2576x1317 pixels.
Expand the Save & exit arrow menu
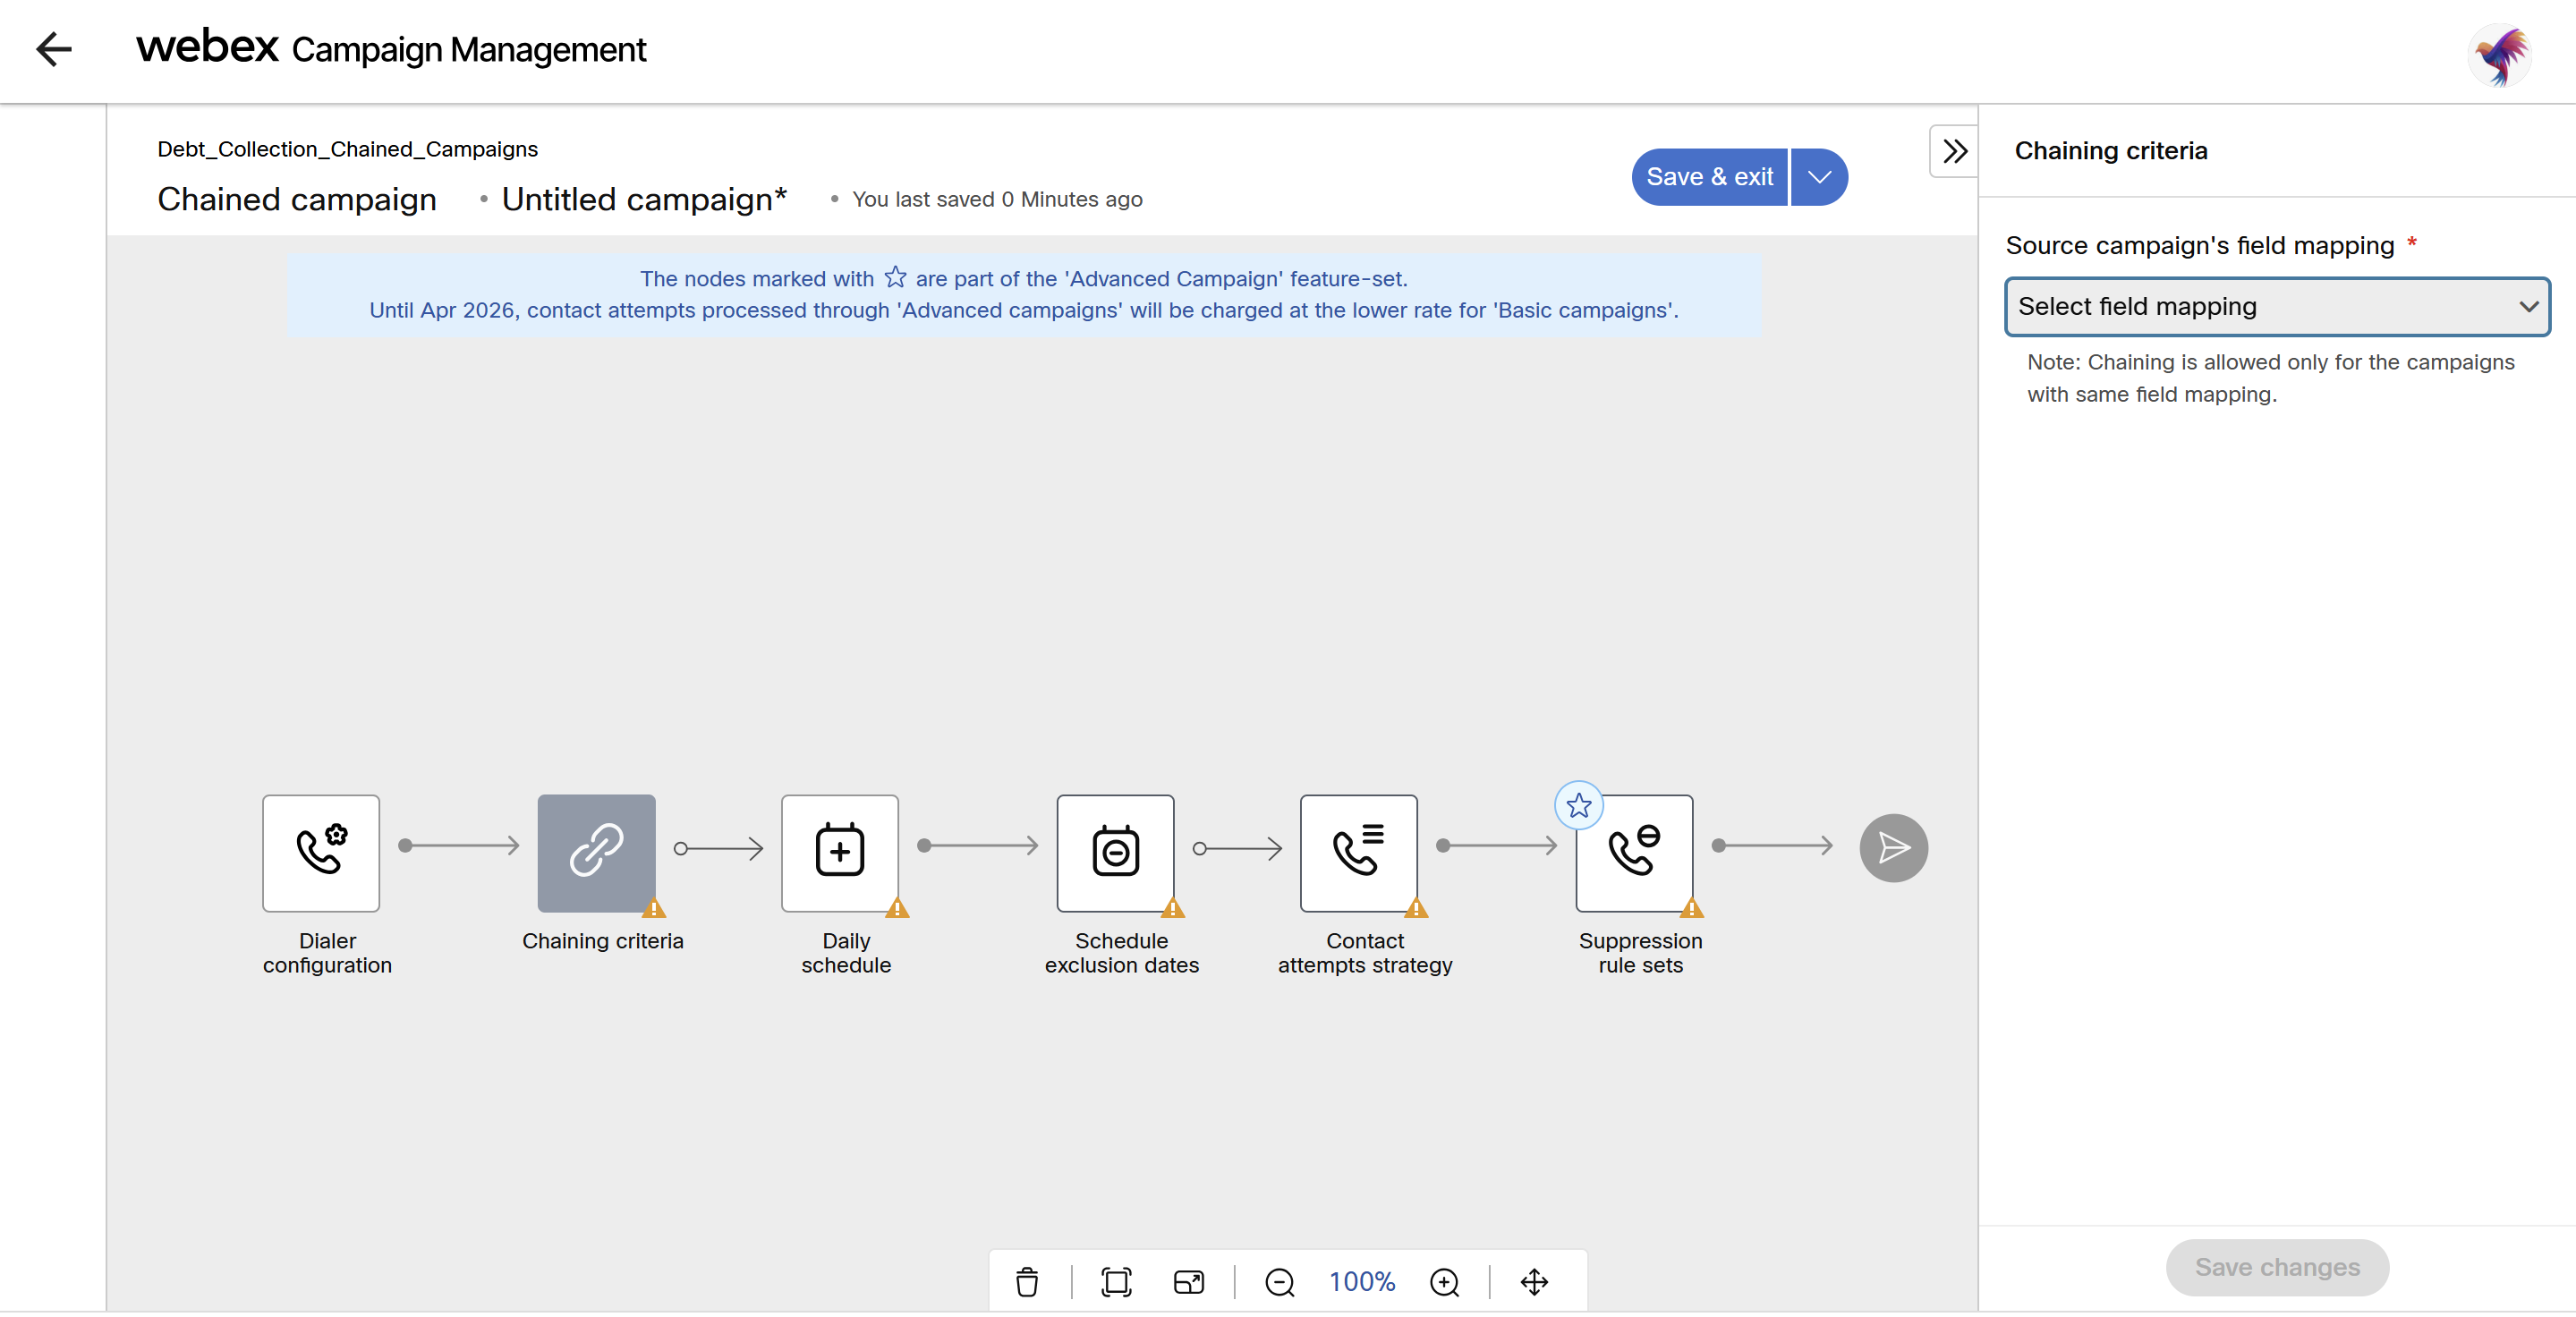[x=1819, y=177]
